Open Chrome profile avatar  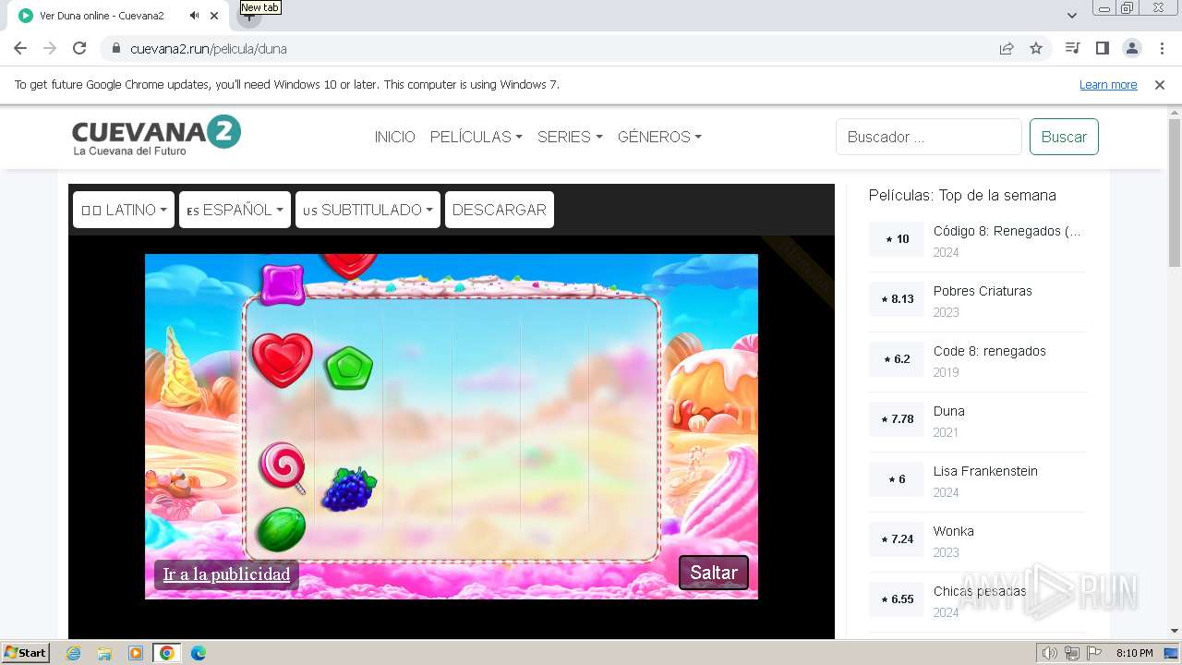pos(1131,48)
